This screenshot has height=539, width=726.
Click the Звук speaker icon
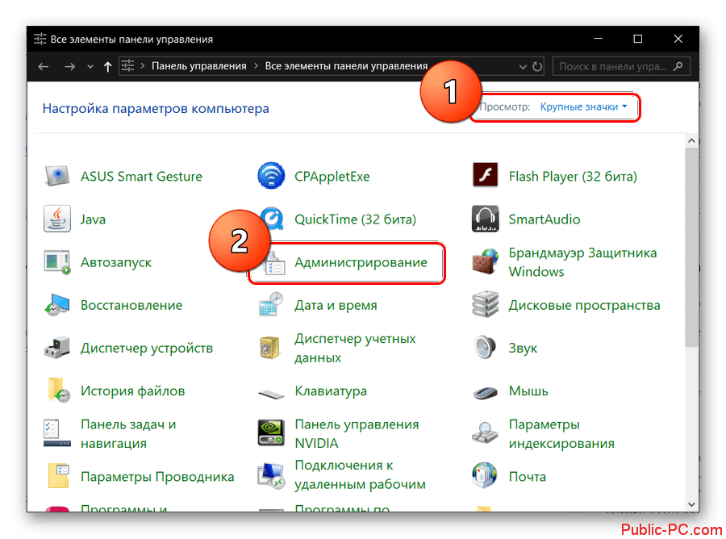(485, 349)
